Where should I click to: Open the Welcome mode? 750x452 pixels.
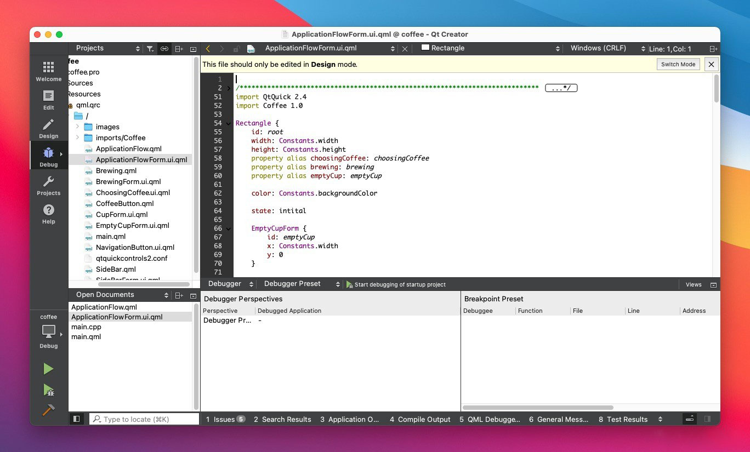click(x=48, y=71)
